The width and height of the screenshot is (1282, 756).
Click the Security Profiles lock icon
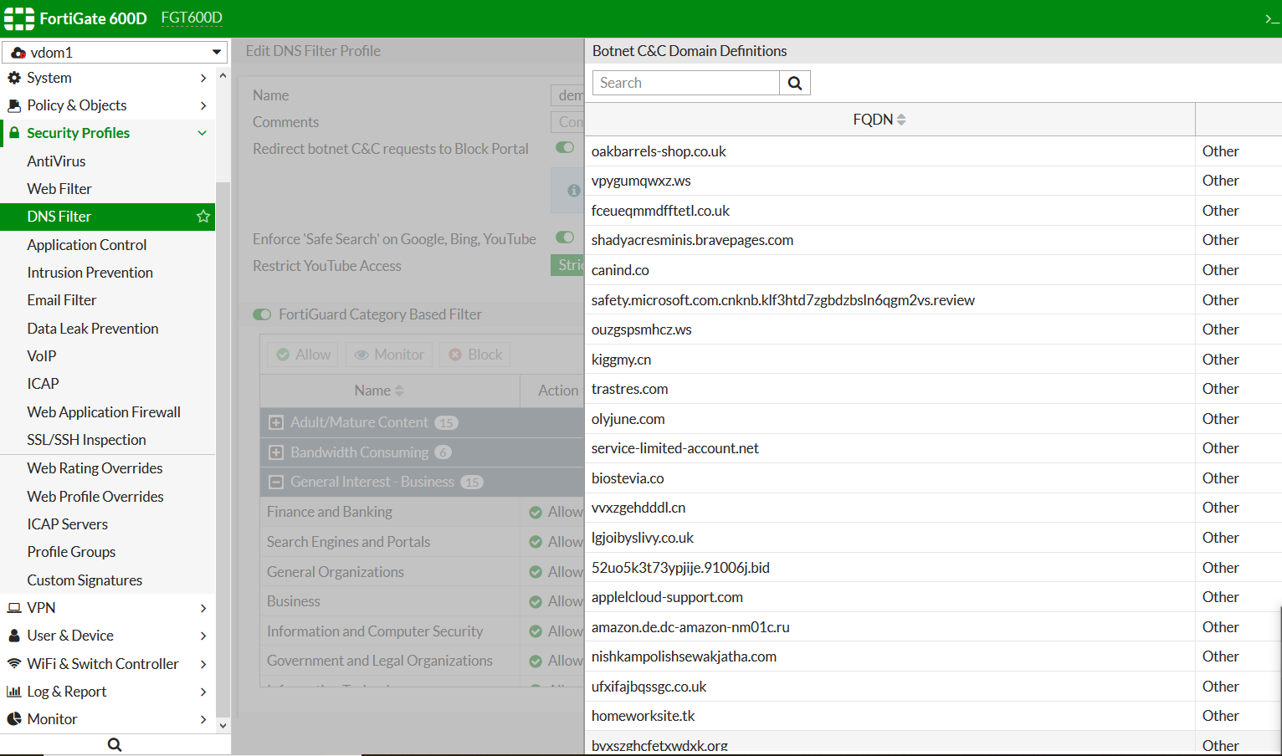14,133
